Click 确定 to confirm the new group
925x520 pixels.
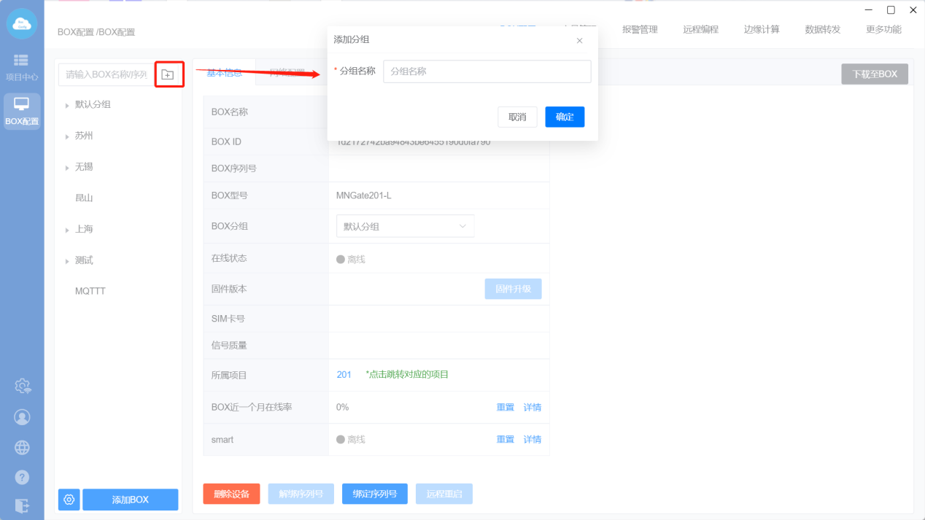point(565,117)
